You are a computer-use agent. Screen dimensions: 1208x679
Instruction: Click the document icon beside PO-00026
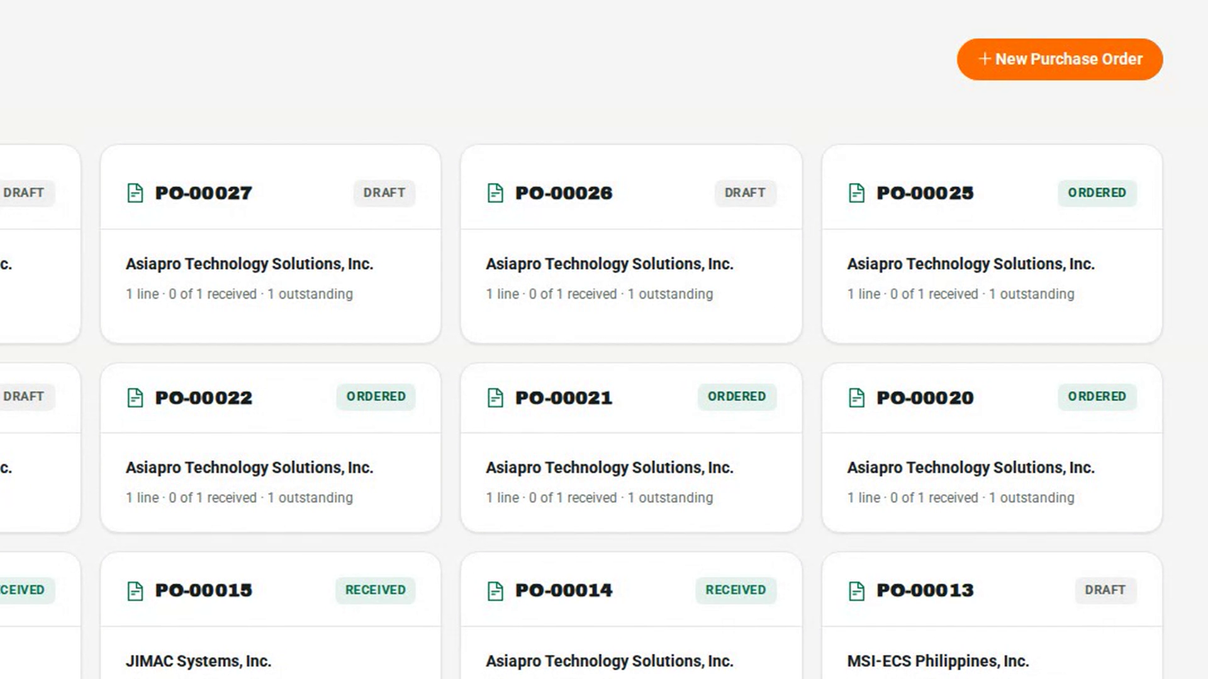pos(495,193)
